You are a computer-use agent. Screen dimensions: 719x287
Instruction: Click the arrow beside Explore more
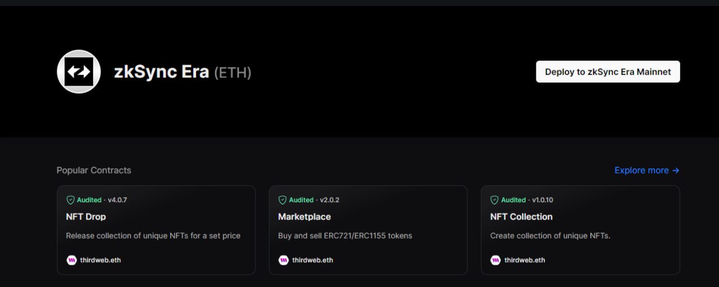pos(676,170)
